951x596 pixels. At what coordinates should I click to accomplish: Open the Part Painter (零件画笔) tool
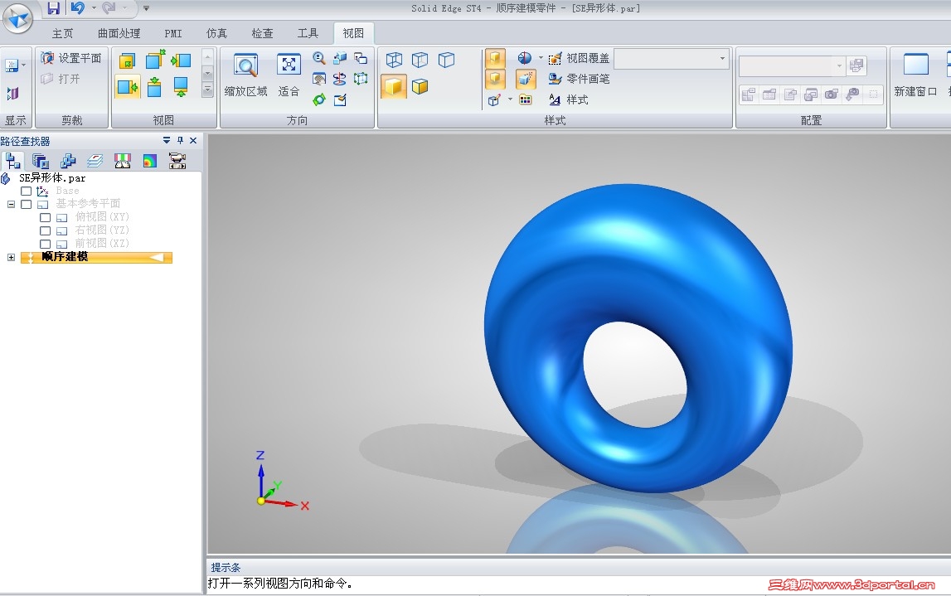[x=579, y=79]
